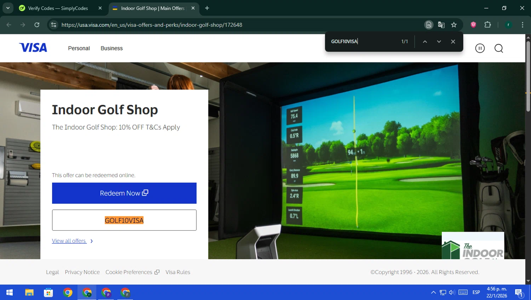
Task: Open the Extensions puzzle icon
Action: pyautogui.click(x=487, y=25)
